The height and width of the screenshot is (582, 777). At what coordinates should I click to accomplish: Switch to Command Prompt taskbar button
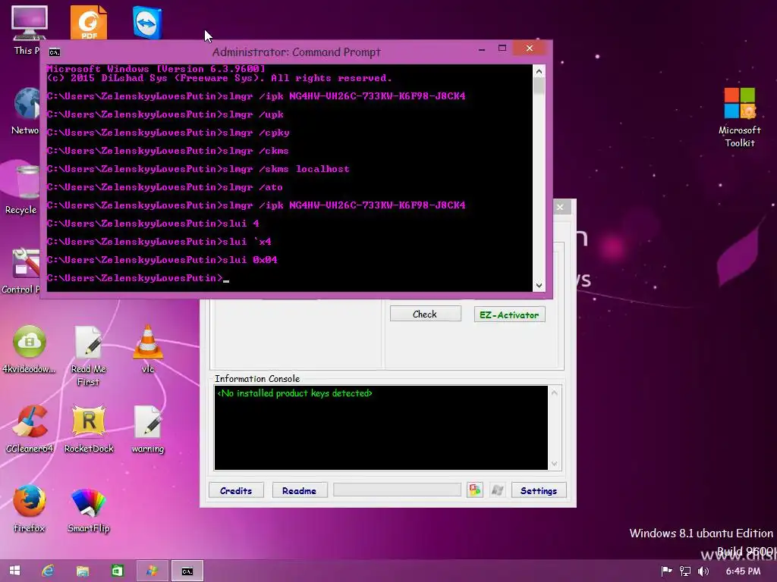[x=187, y=571]
